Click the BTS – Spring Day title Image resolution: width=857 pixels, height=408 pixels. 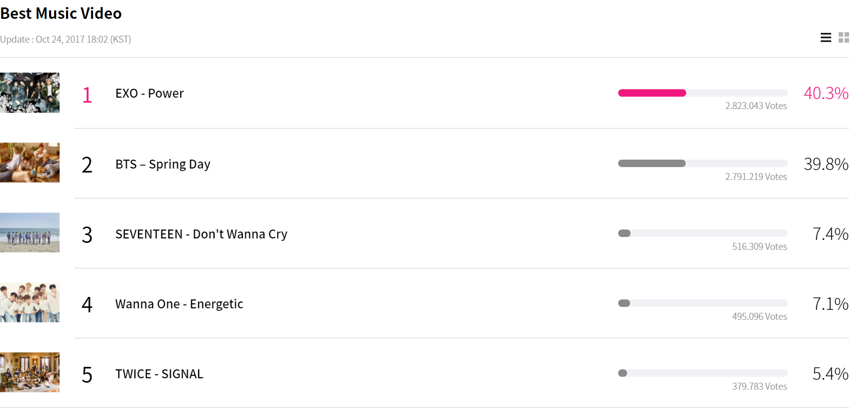click(163, 164)
